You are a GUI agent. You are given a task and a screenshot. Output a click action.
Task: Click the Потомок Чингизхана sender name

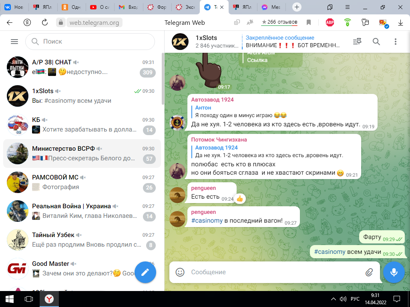click(x=219, y=140)
